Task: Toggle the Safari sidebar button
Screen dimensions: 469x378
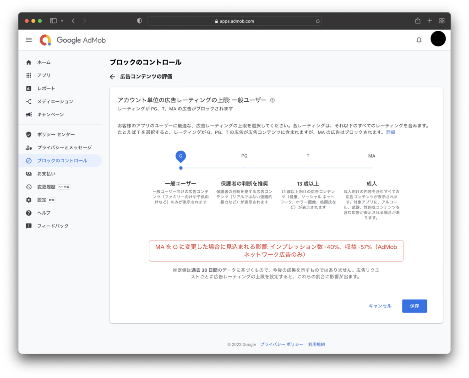Action: tap(53, 21)
